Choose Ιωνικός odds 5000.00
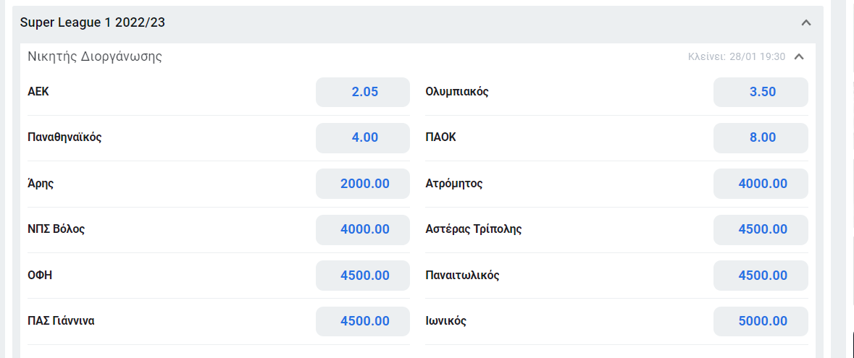The height and width of the screenshot is (358, 854). point(761,321)
